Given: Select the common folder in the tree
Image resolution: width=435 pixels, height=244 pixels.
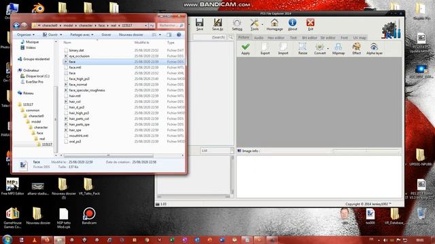Looking at the screenshot, I should point(30,110).
